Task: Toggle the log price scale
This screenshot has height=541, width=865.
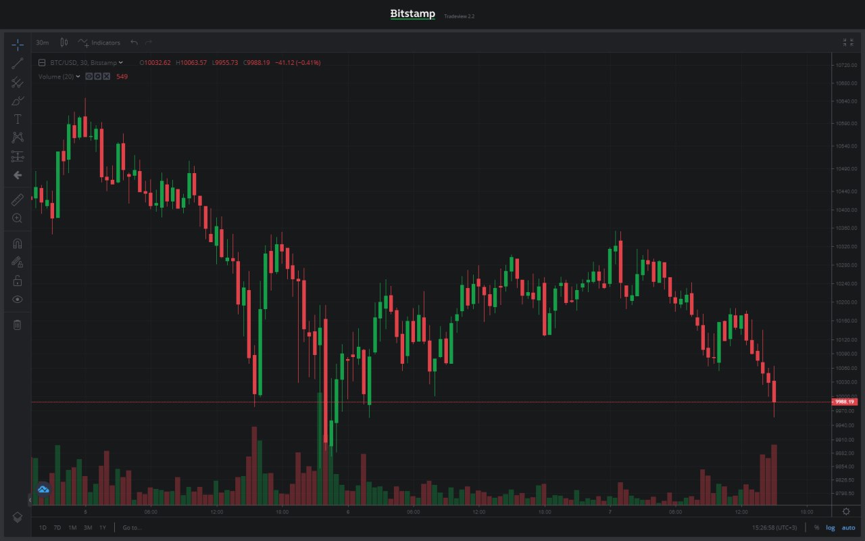Action: (831, 527)
